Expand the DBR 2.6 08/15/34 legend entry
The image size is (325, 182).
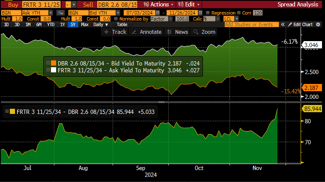(x=48, y=63)
